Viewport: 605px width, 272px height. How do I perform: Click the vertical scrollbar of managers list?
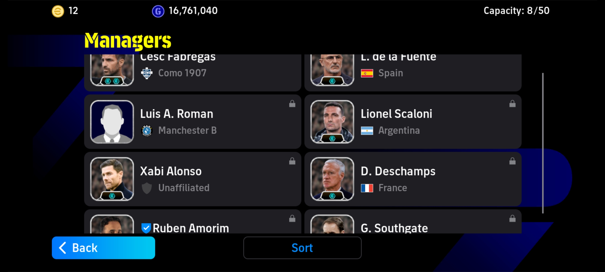[x=543, y=143]
